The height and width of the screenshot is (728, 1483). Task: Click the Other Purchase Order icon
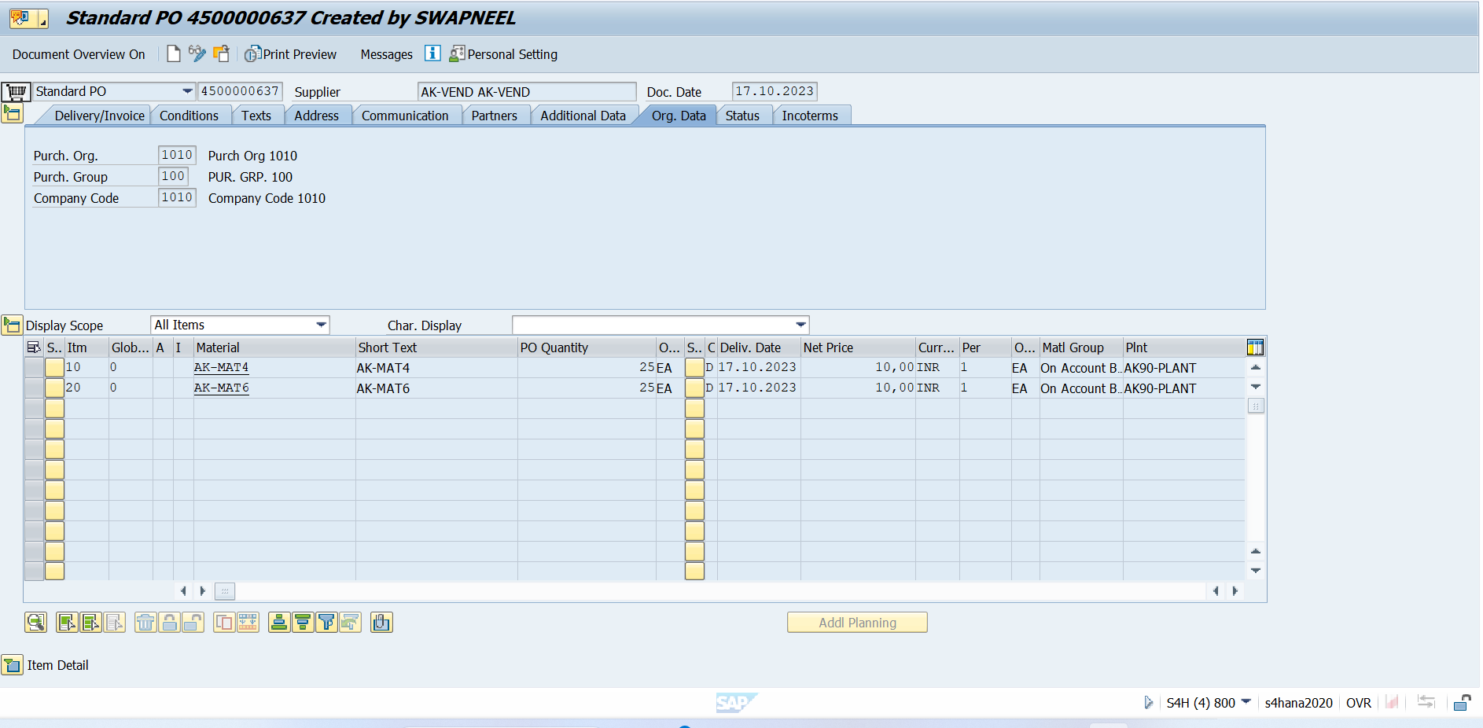coord(222,53)
